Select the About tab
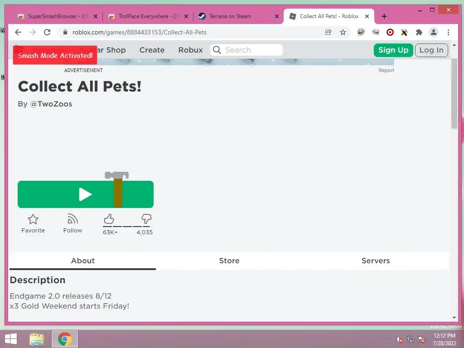This screenshot has width=464, height=348. 83,261
